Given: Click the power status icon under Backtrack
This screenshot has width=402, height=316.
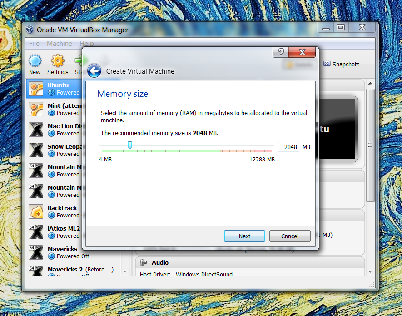Looking at the screenshot, I should pyautogui.click(x=51, y=215).
